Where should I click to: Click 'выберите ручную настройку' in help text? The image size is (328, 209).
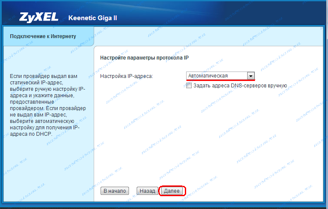point(41,89)
